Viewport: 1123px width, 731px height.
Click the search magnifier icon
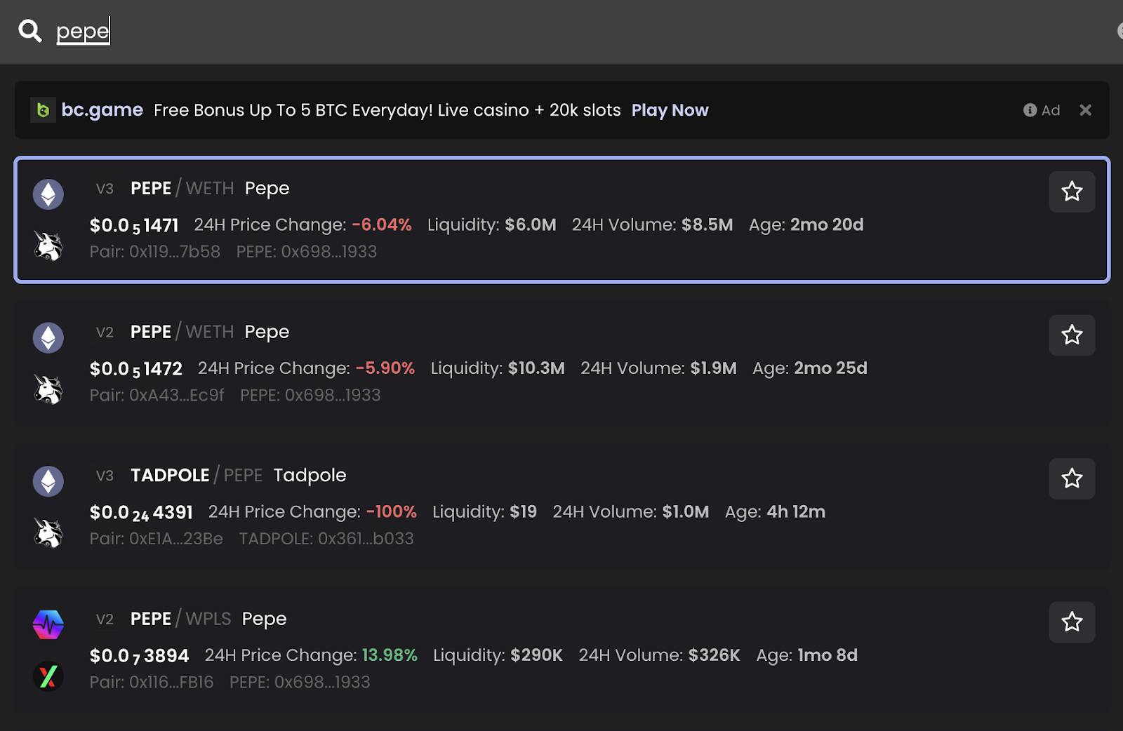(30, 31)
